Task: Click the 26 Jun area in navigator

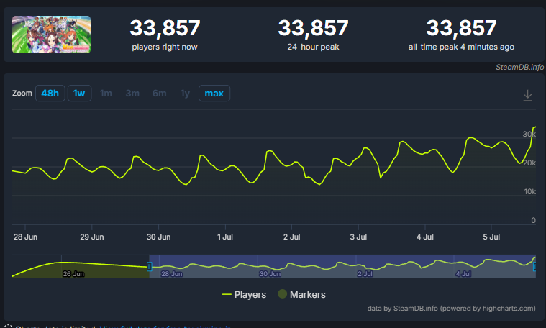Action: [73, 274]
